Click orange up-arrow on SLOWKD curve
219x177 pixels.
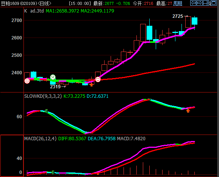tap(188, 111)
